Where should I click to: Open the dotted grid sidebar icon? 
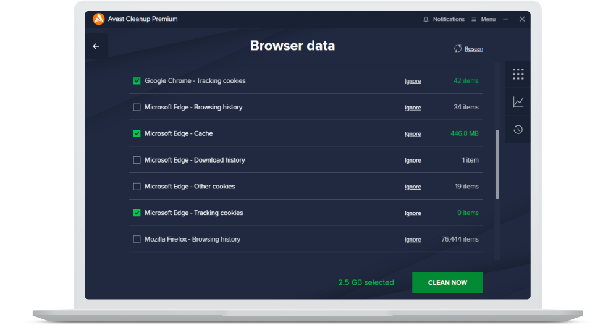click(518, 74)
